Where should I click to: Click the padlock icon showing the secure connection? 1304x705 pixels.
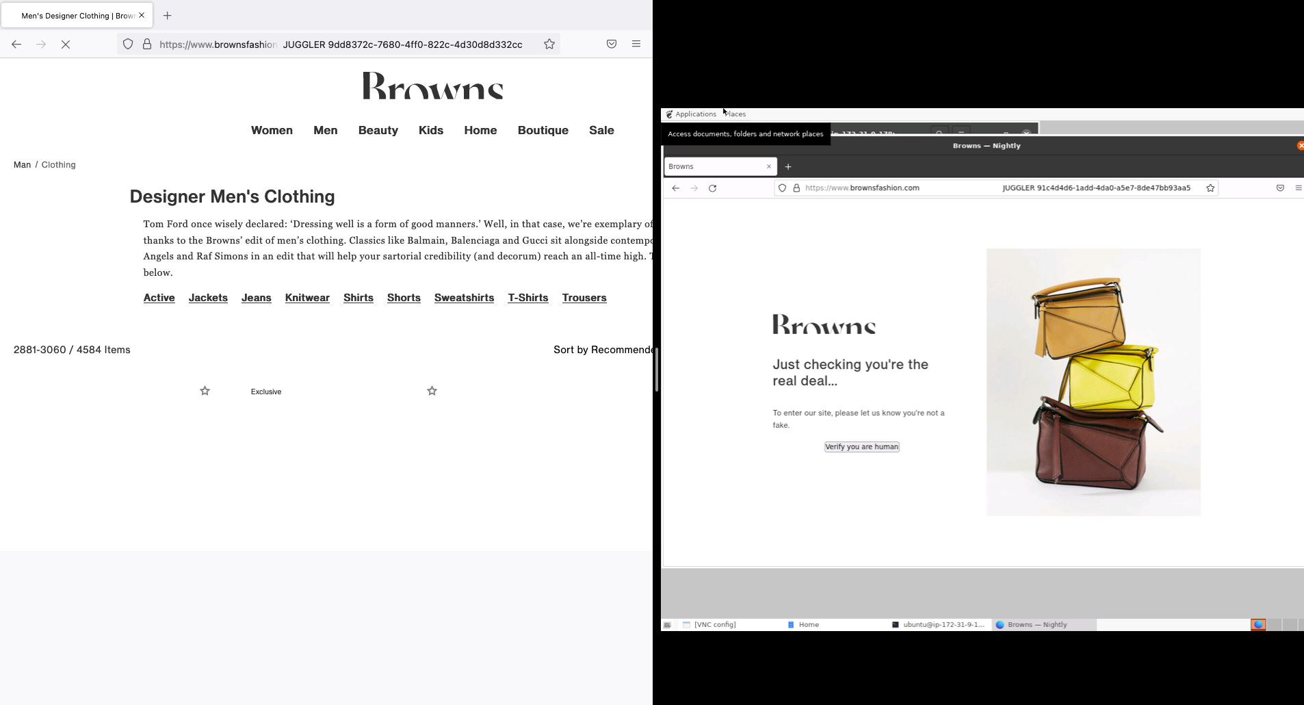pyautogui.click(x=147, y=44)
